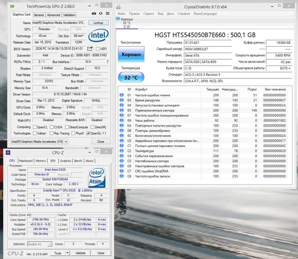Screen dimensions: 298x259
Task: Toggle the Ray Tracing checkbox
Action: click(51, 133)
